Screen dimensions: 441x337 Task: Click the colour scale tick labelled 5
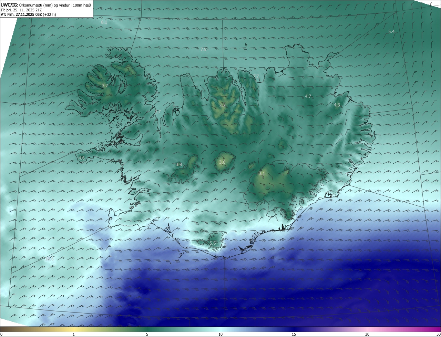(147, 334)
